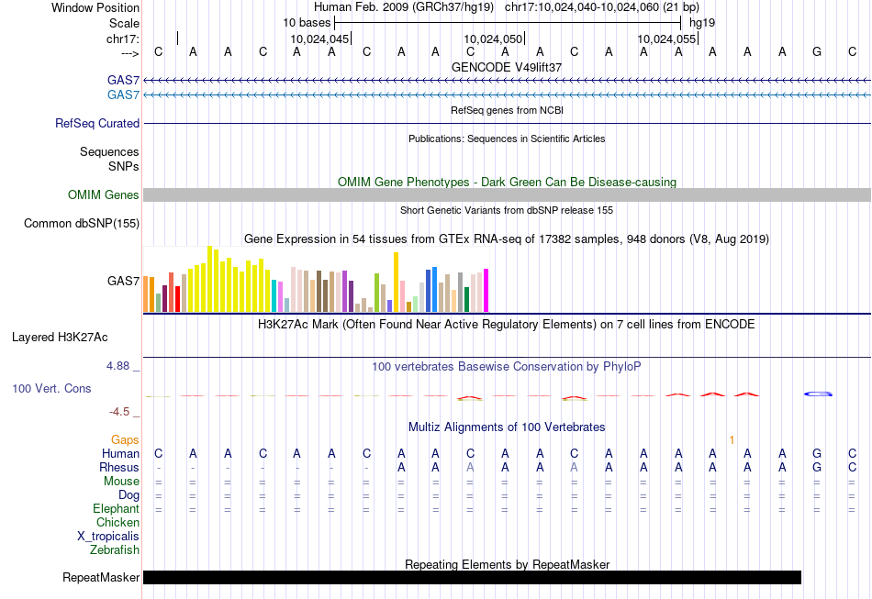Click the Zebrafish alignment row label

(115, 549)
